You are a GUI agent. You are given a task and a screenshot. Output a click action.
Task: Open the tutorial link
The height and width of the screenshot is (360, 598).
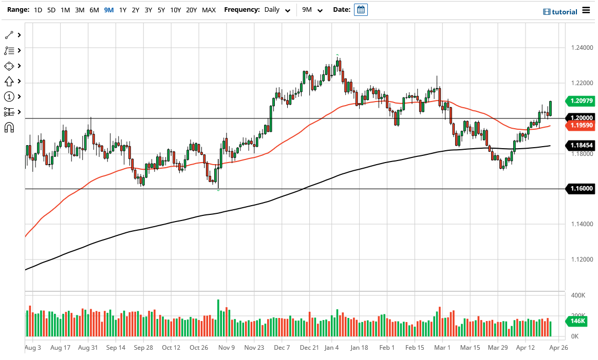point(565,12)
